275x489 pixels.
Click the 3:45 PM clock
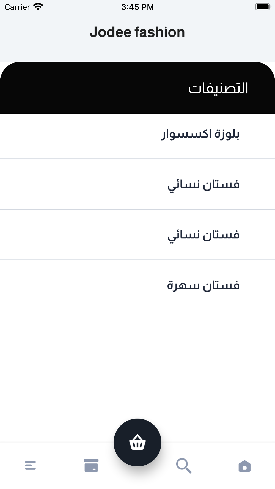coord(137,7)
